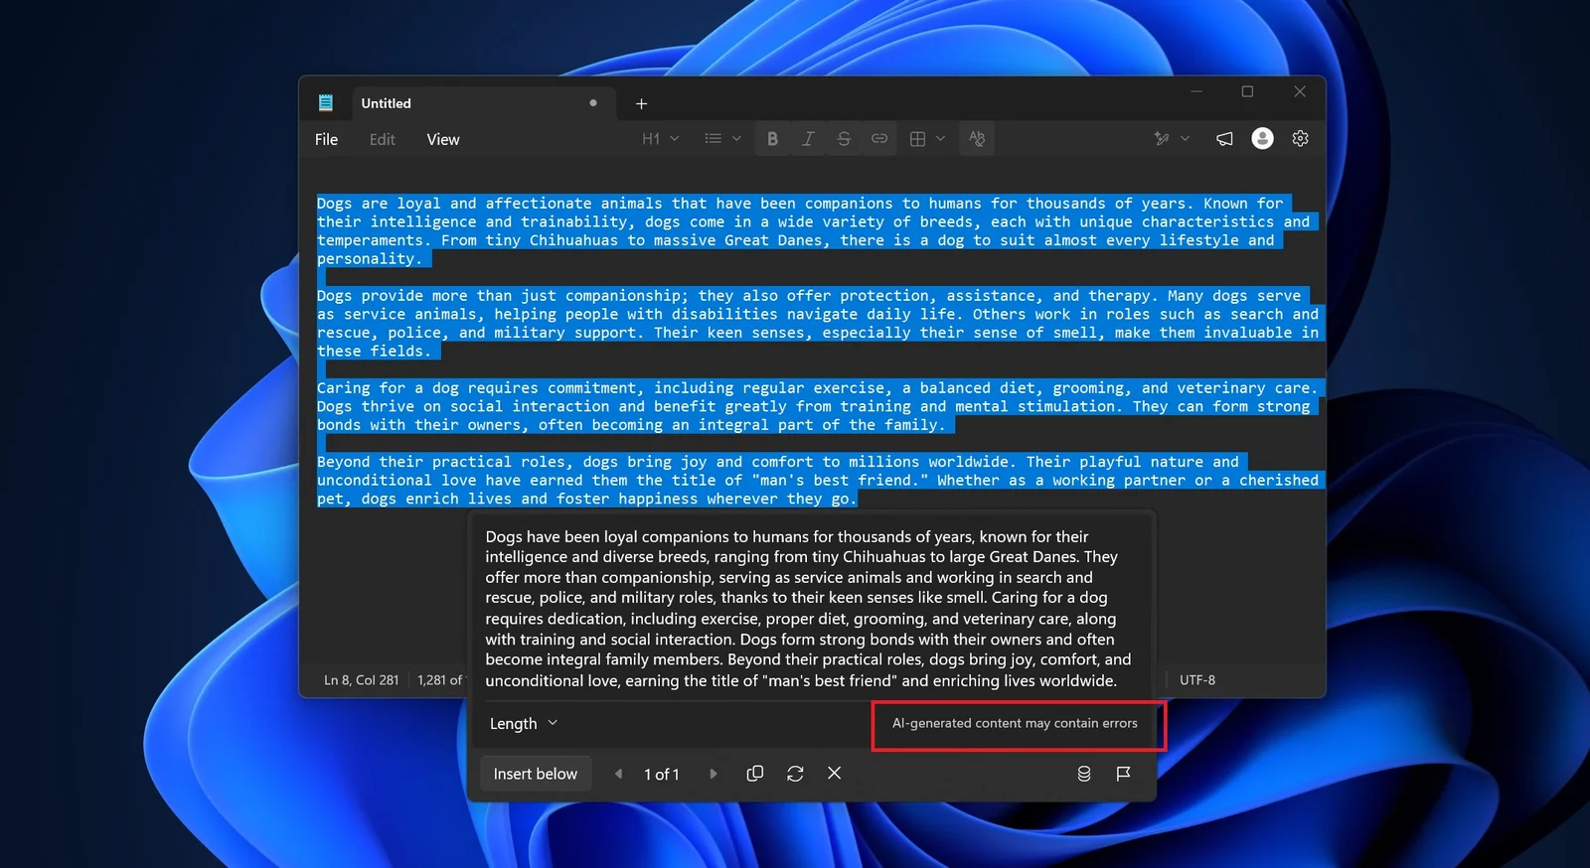Viewport: 1590px width, 868px height.
Task: Click the megaphone feedback icon
Action: [1224, 139]
